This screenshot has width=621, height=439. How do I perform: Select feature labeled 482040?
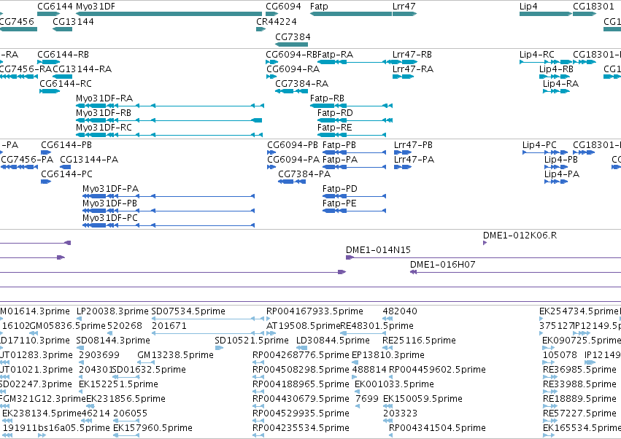(x=387, y=318)
